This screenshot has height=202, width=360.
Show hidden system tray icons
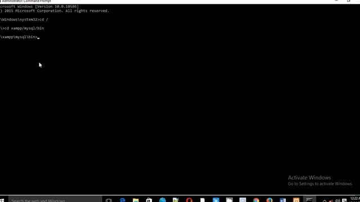point(324,201)
